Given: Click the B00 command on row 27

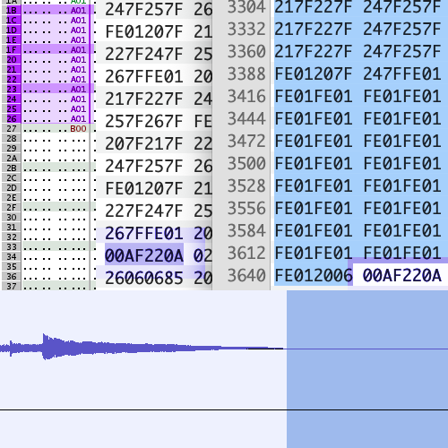Looking at the screenshot, I should point(78,129).
